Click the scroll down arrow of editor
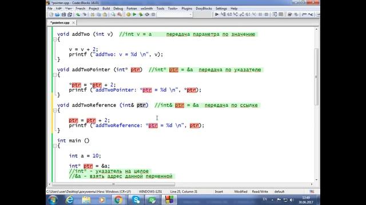 point(316,180)
